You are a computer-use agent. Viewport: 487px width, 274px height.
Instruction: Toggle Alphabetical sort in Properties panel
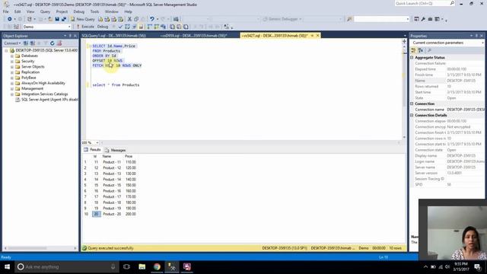(x=421, y=50)
